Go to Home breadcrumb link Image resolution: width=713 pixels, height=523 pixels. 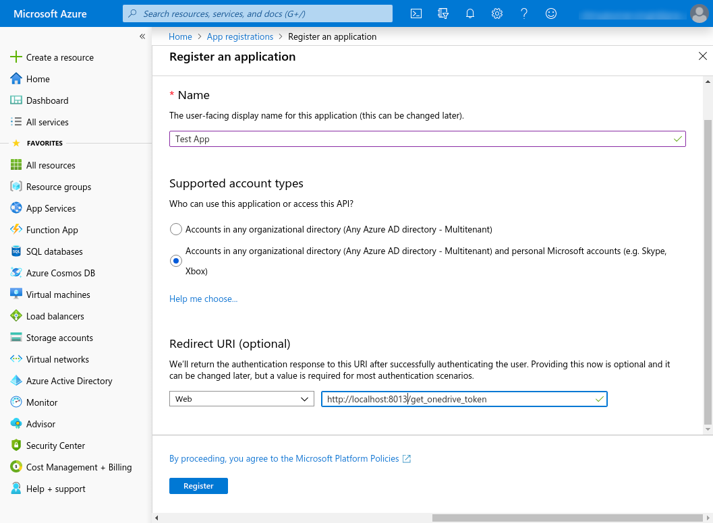[180, 36]
